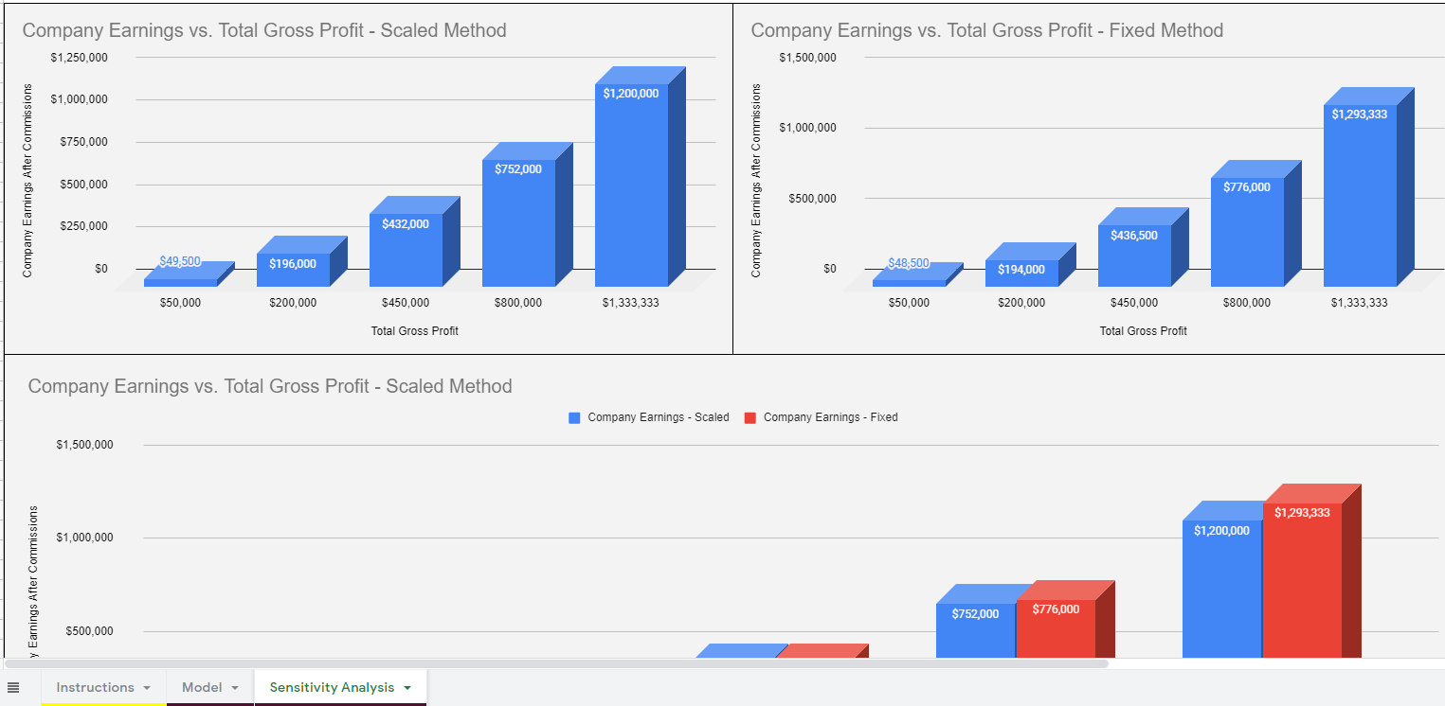Select 'Total Gross Profit' axis title in top-left chart
The image size is (1445, 706).
pos(415,331)
